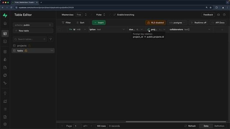The image size is (230, 129).
Task: Open Storage sidebar icon
Action: [5, 67]
